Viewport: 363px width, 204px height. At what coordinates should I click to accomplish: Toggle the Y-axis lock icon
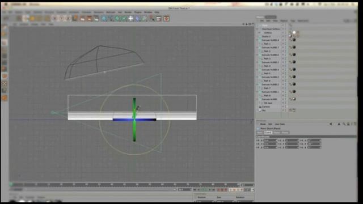point(61,18)
